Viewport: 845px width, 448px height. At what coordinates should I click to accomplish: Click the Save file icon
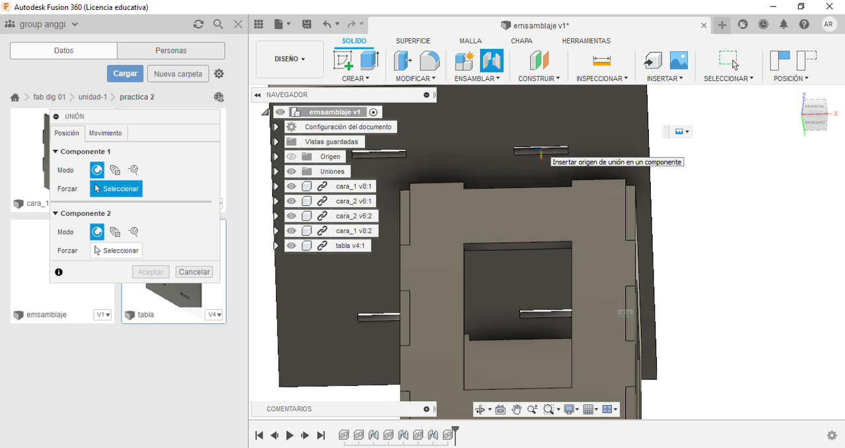tap(306, 24)
